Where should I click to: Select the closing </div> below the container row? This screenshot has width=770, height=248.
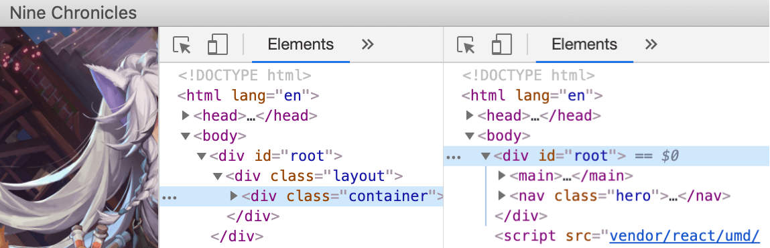(x=253, y=216)
